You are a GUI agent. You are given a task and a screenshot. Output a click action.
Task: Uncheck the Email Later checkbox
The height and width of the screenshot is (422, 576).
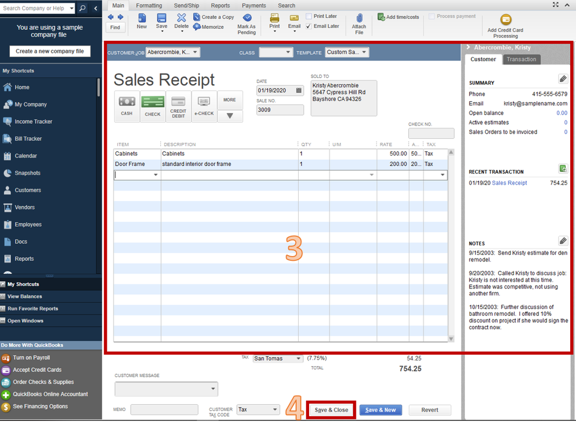pyautogui.click(x=309, y=26)
